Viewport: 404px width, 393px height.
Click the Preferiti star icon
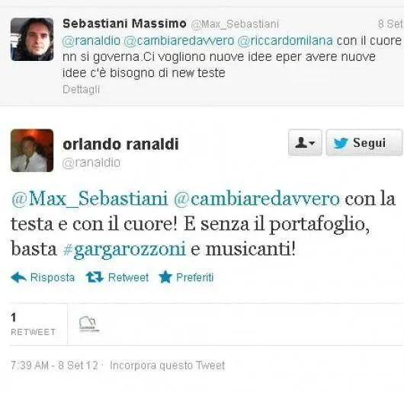pyautogui.click(x=165, y=277)
